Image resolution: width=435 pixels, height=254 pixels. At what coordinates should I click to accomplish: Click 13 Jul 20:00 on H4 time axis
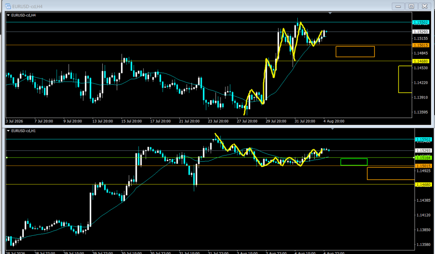click(102, 121)
